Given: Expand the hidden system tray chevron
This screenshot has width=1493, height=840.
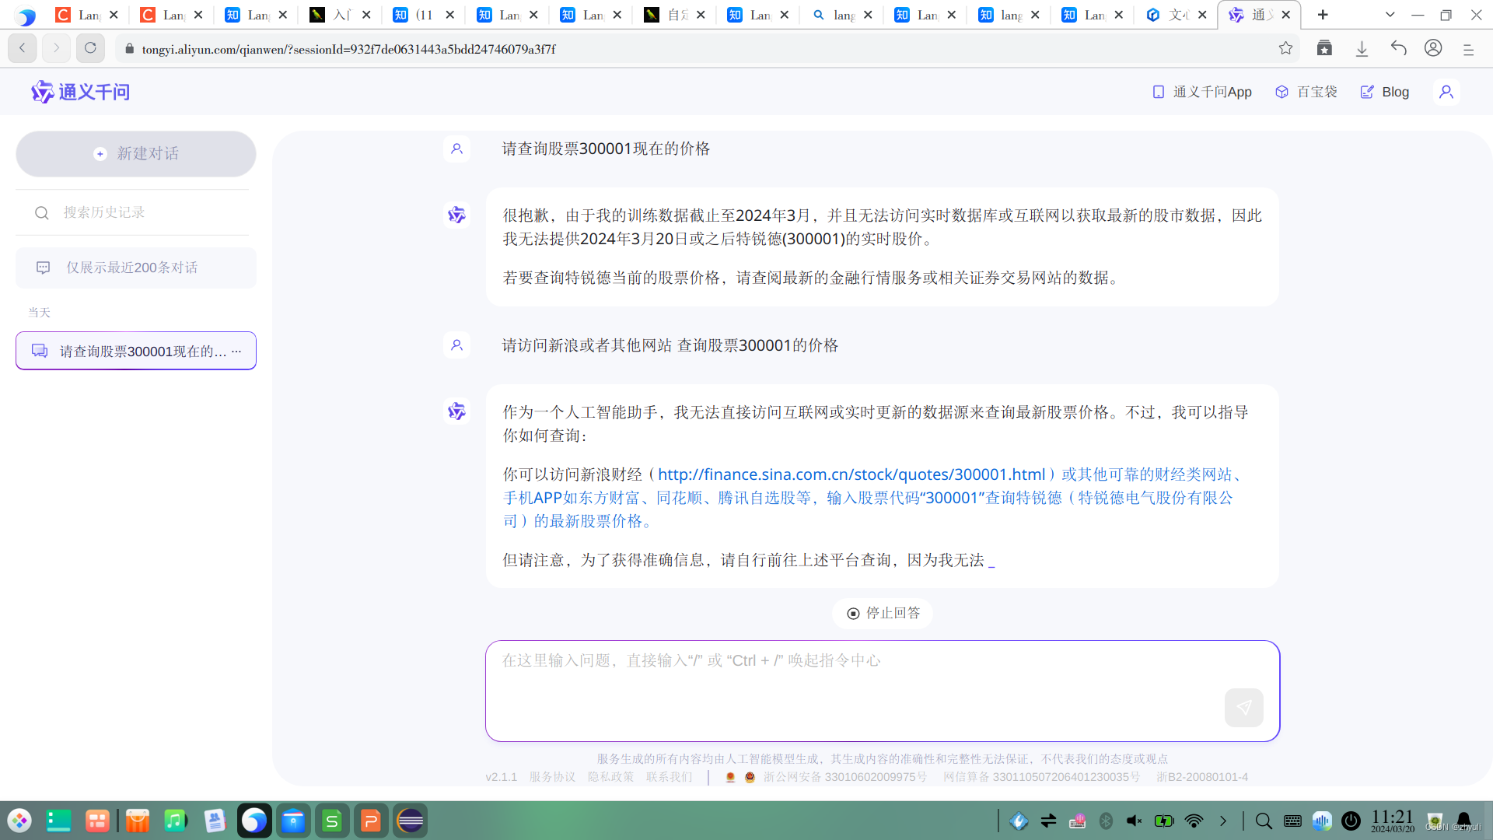Looking at the screenshot, I should [1222, 821].
